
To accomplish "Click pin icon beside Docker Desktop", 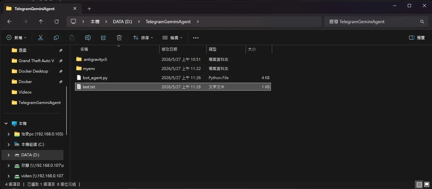I will [61, 71].
